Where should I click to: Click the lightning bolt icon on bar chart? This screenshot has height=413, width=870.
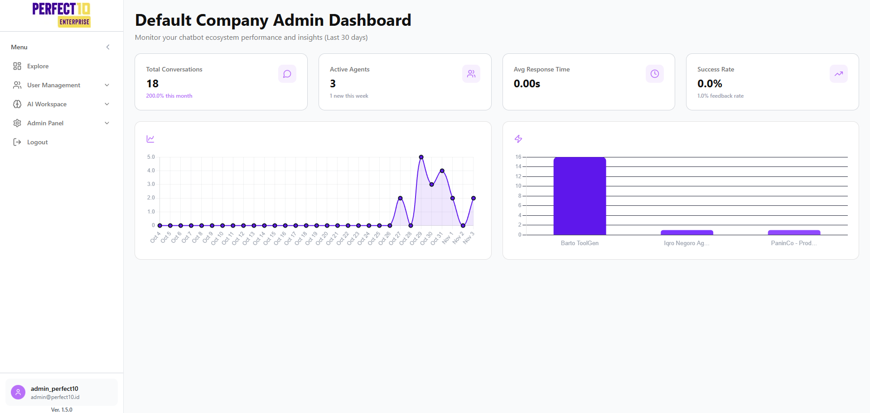(x=518, y=139)
